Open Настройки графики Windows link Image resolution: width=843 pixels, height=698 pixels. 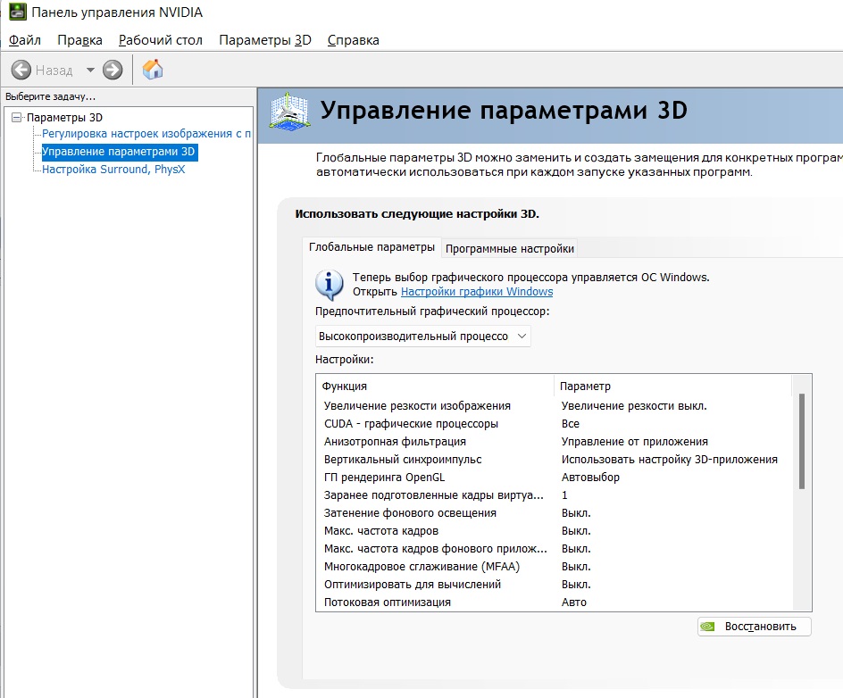tap(477, 291)
